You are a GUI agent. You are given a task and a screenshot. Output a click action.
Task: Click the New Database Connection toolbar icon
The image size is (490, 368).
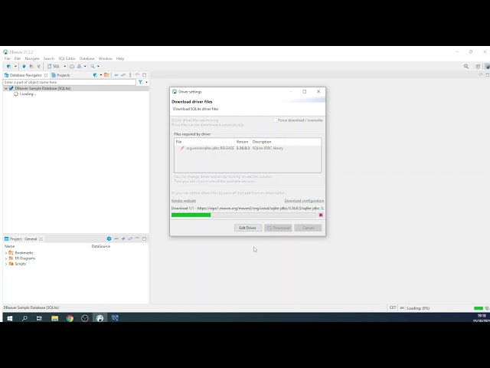coord(8,67)
